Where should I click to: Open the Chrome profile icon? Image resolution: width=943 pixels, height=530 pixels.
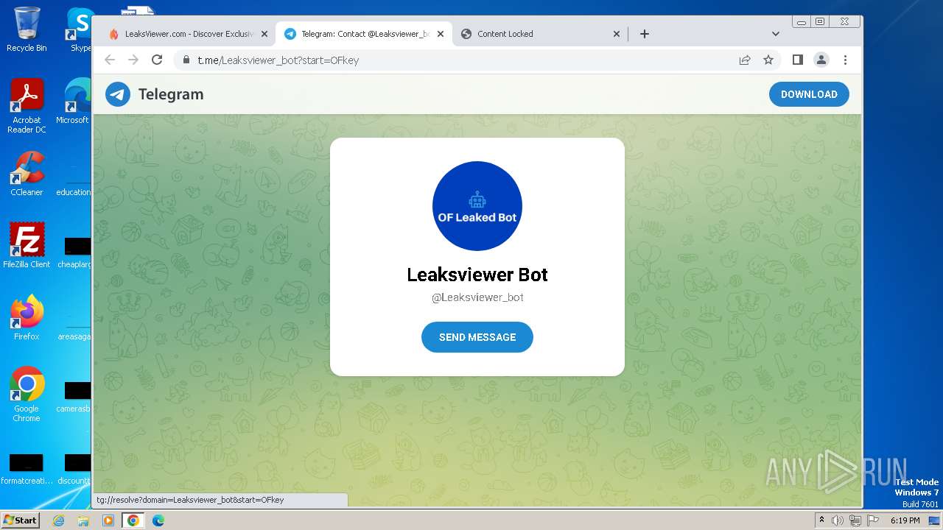[821, 60]
